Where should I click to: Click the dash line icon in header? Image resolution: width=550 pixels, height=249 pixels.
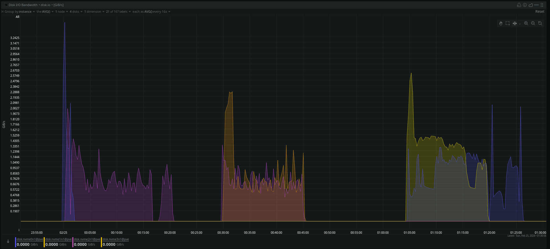(x=536, y=5)
